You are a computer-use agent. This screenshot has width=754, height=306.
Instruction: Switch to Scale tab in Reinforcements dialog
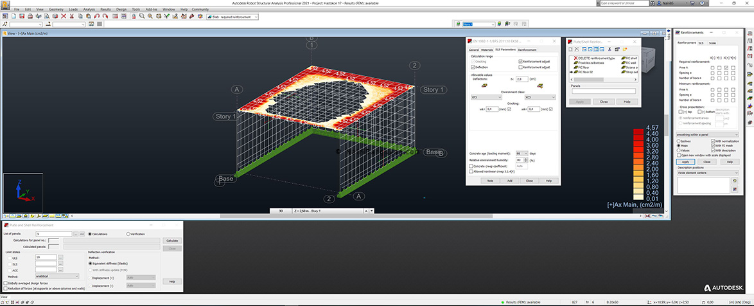[x=712, y=43]
